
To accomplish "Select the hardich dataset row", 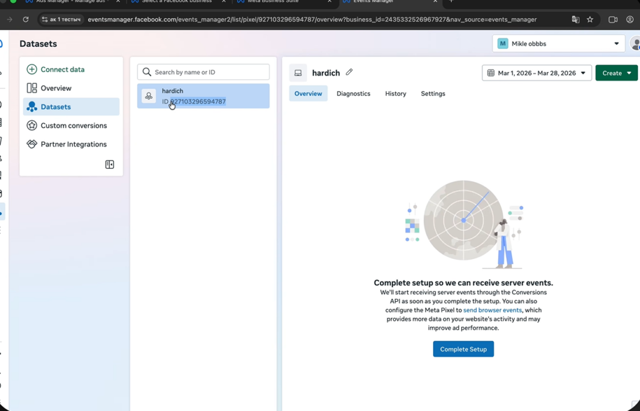I will coord(203,96).
